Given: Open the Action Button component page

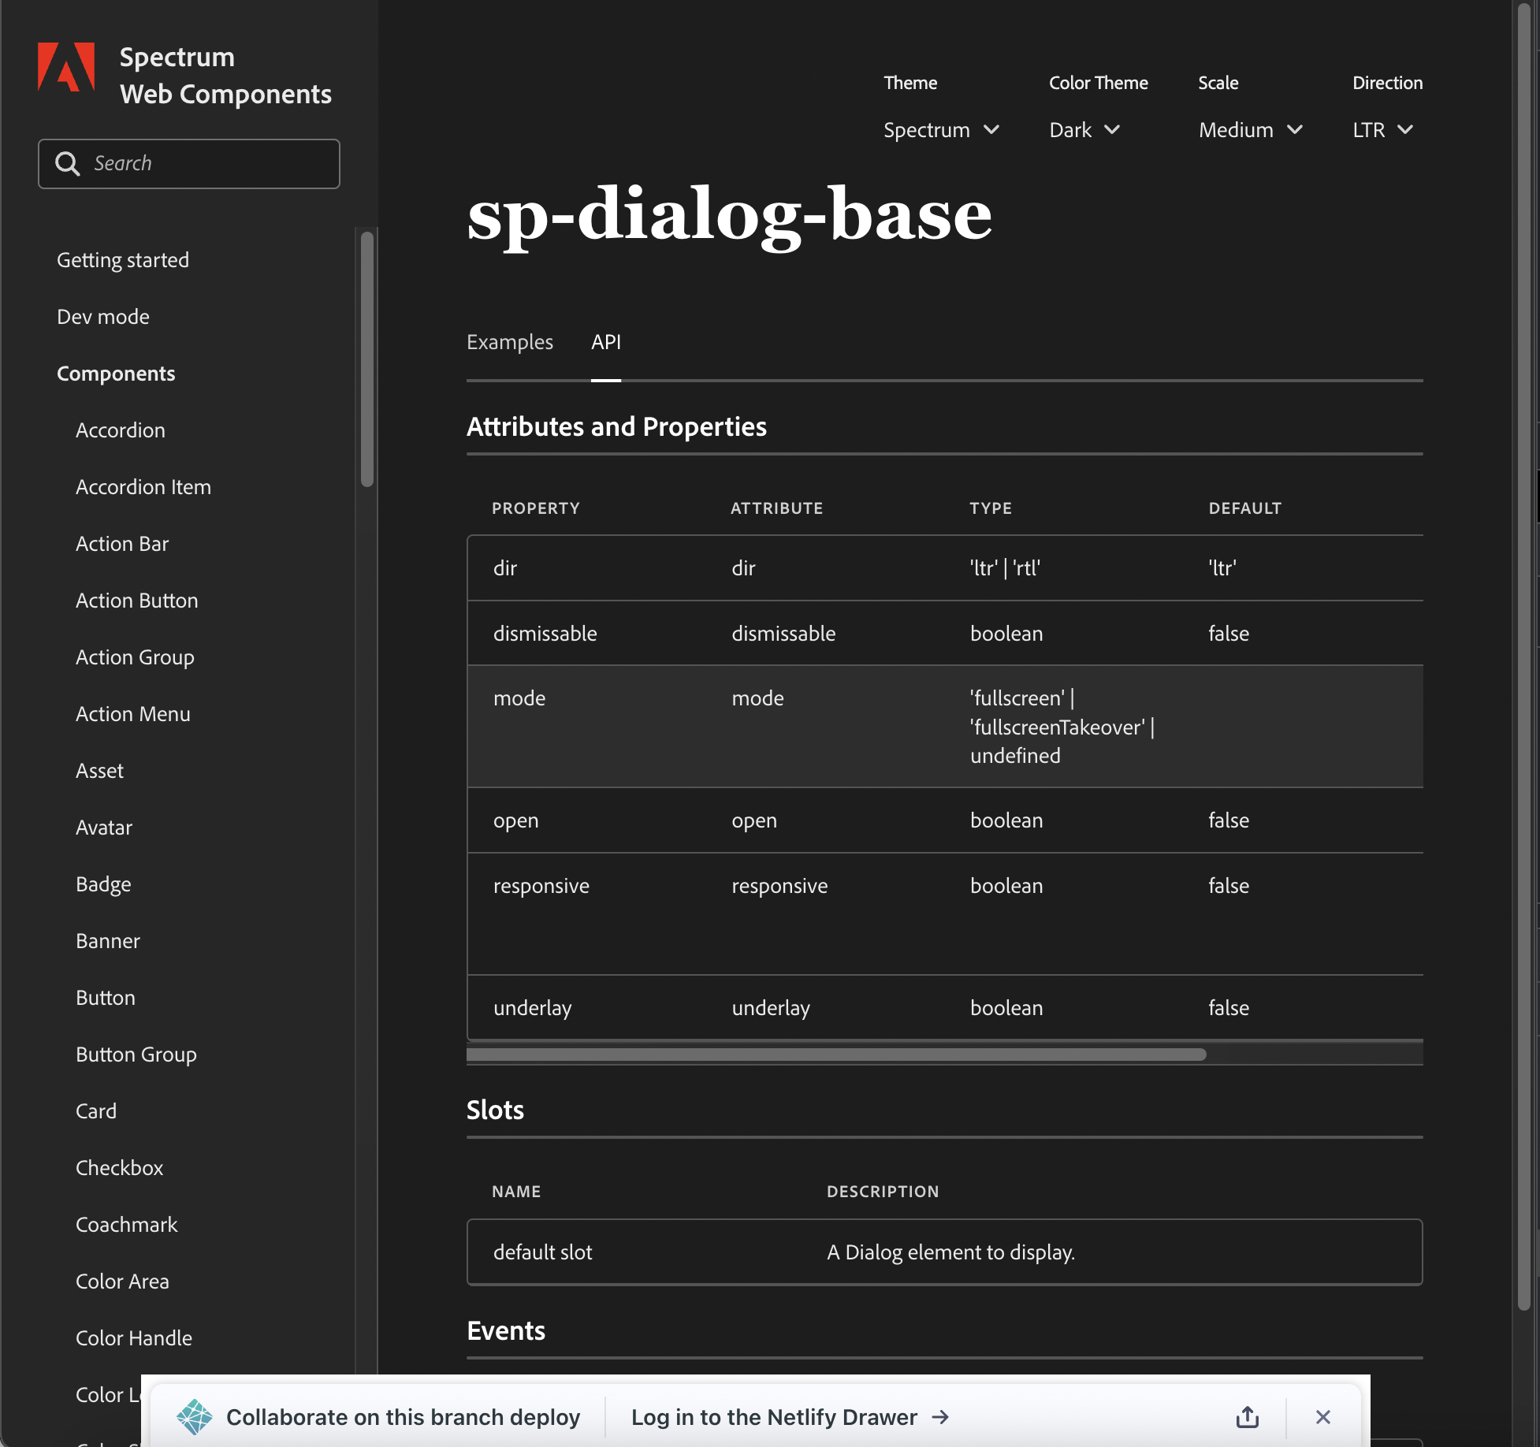Looking at the screenshot, I should pyautogui.click(x=136, y=601).
